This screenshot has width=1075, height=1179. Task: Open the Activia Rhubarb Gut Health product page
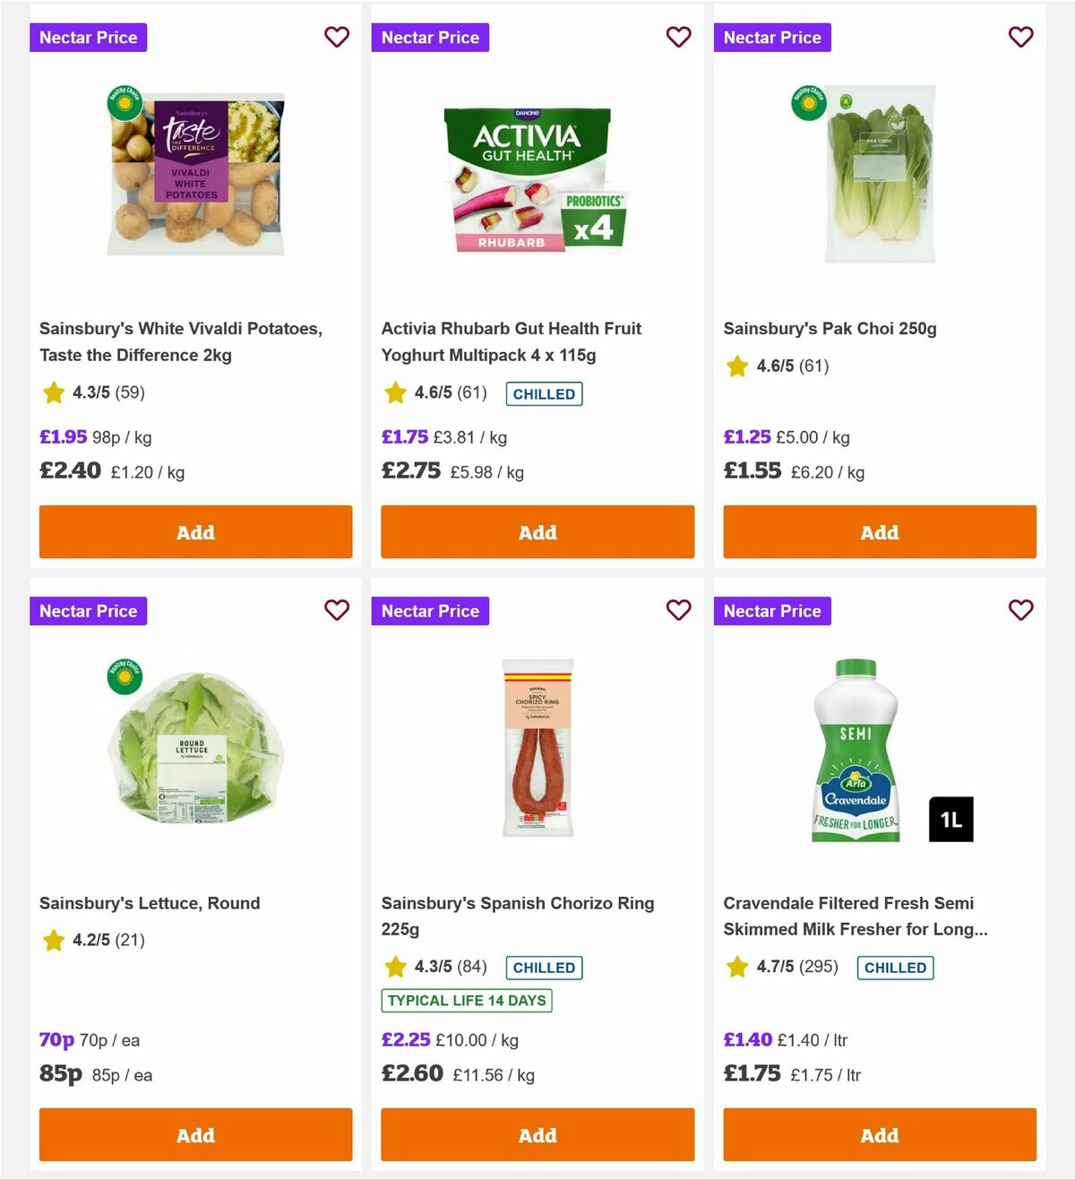pos(512,341)
